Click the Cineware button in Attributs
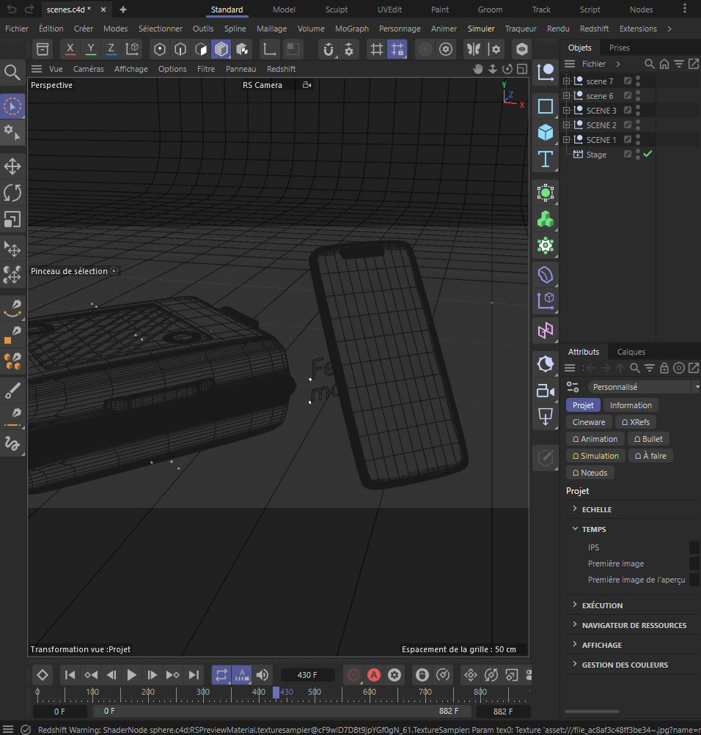The height and width of the screenshot is (735, 701). (589, 421)
